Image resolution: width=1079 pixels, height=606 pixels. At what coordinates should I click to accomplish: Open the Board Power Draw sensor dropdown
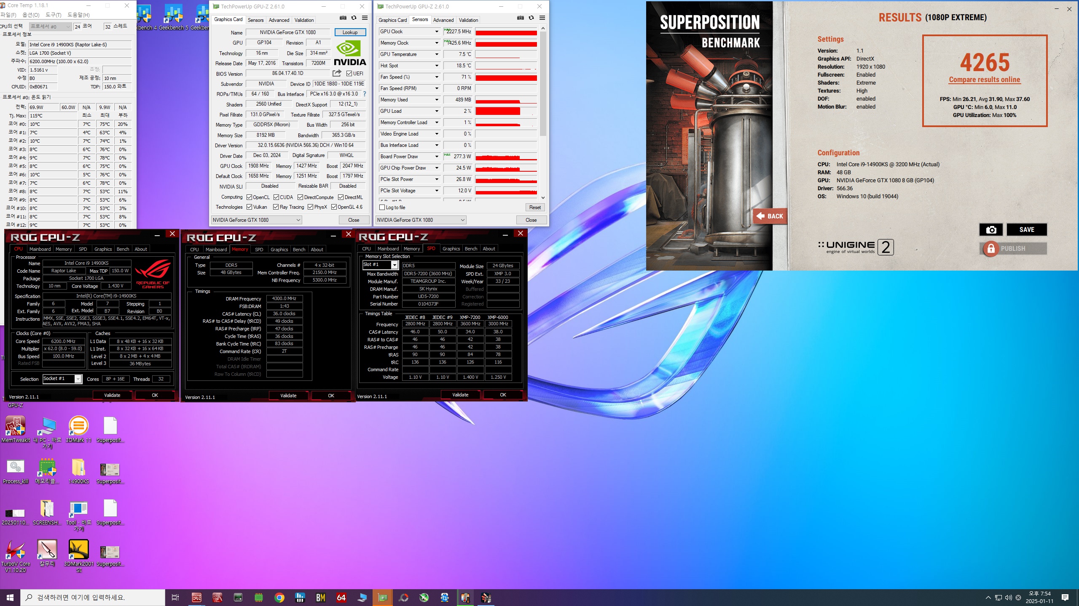[x=437, y=157]
